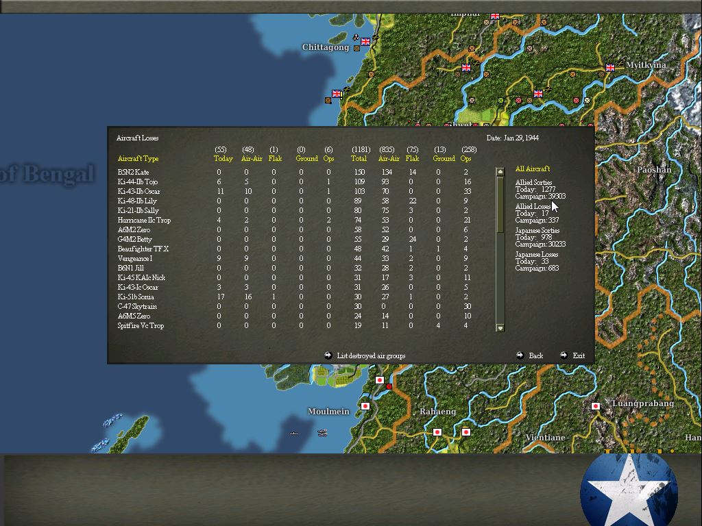Select Japanese flag base directly below Rahaeng label
This screenshot has height=526, width=702.
click(437, 432)
